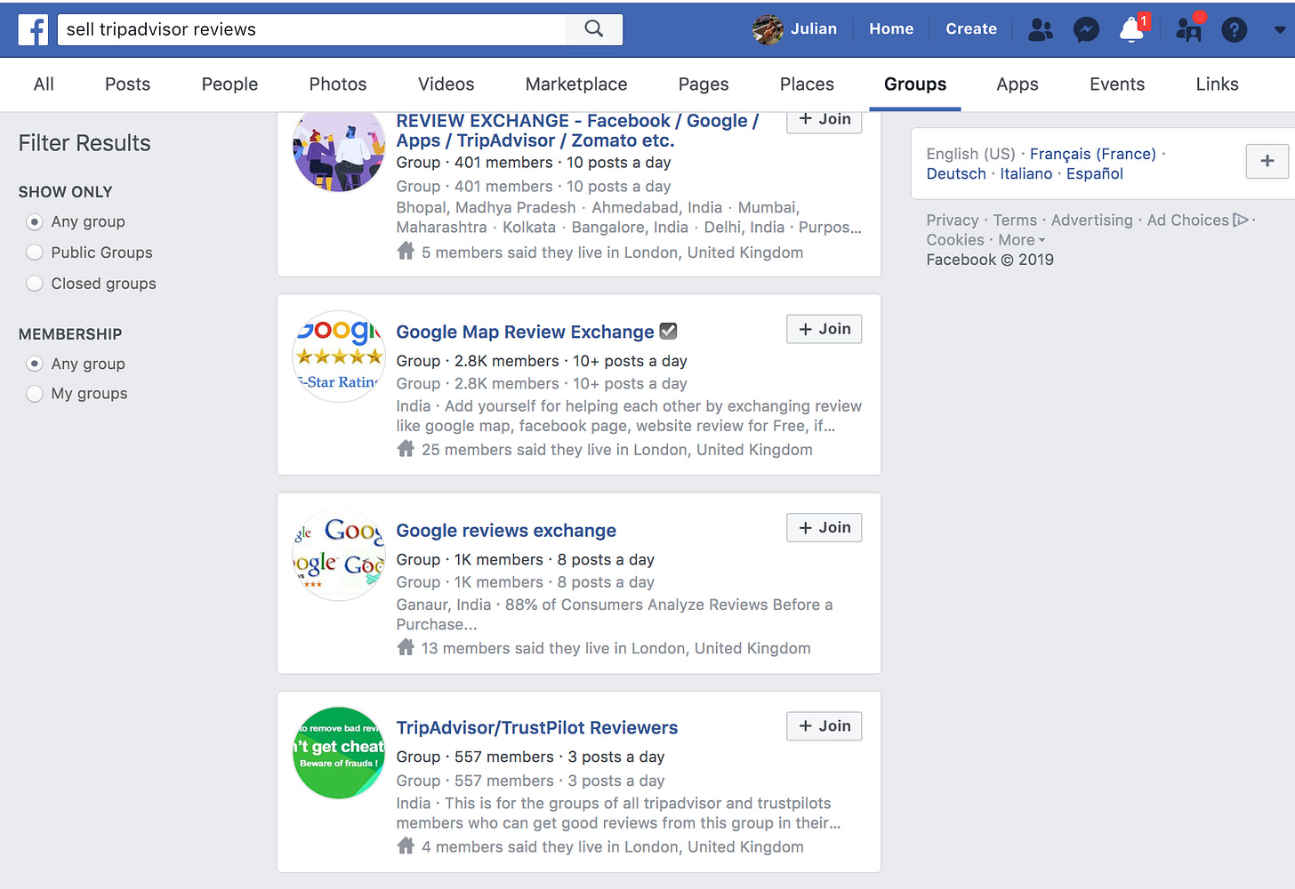The image size is (1295, 889).
Task: Click house icon beside '25 members said they live'
Action: point(406,449)
